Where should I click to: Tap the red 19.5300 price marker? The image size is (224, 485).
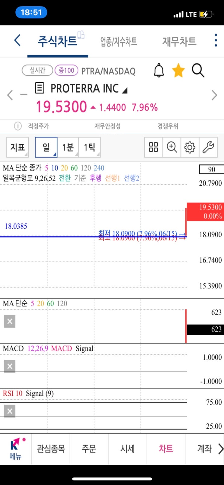pyautogui.click(x=205, y=212)
